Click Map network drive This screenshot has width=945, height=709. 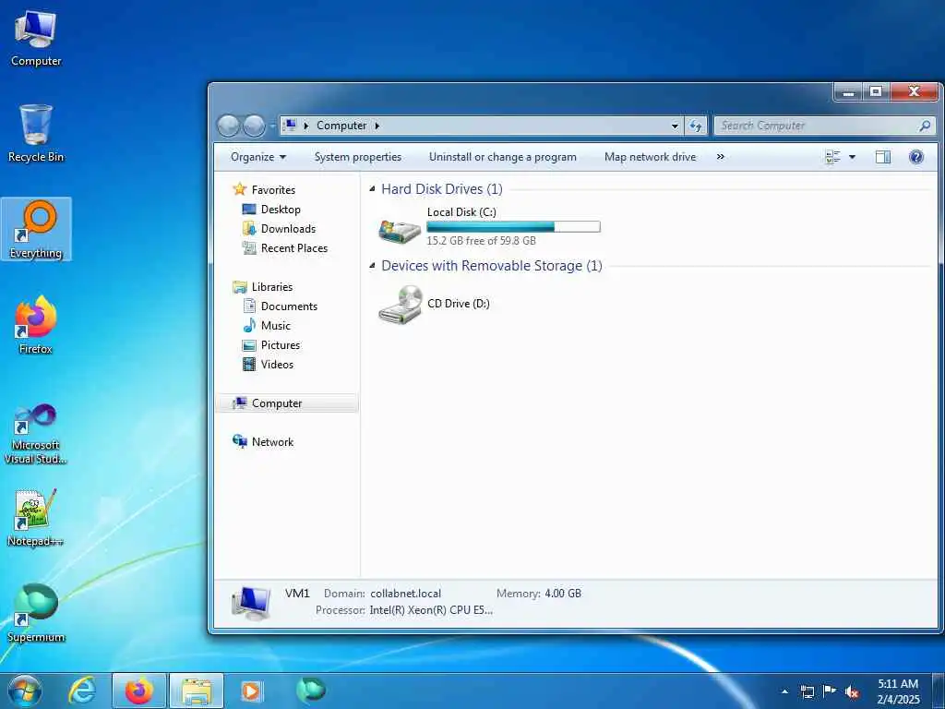[650, 157]
